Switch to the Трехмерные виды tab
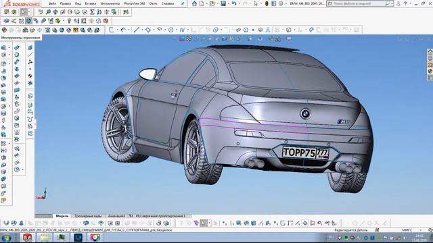The image size is (433, 243). [88, 216]
